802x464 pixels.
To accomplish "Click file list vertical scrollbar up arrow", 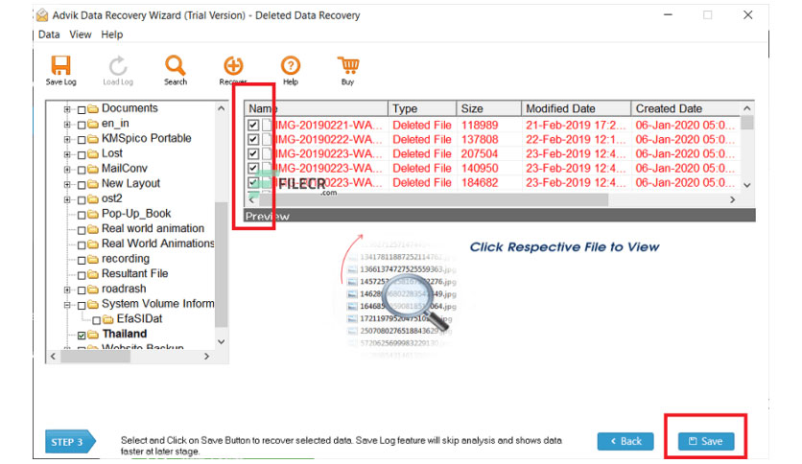I will tap(746, 109).
